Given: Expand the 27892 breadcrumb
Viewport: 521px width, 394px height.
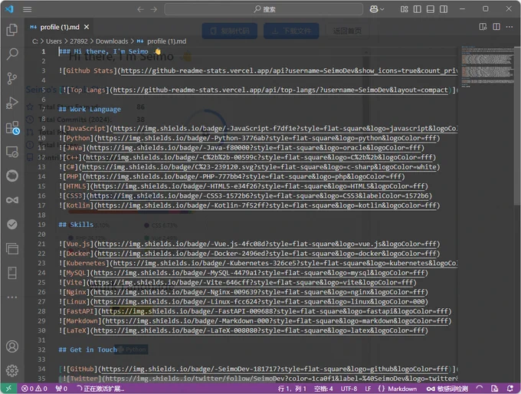Looking at the screenshot, I should 79,41.
